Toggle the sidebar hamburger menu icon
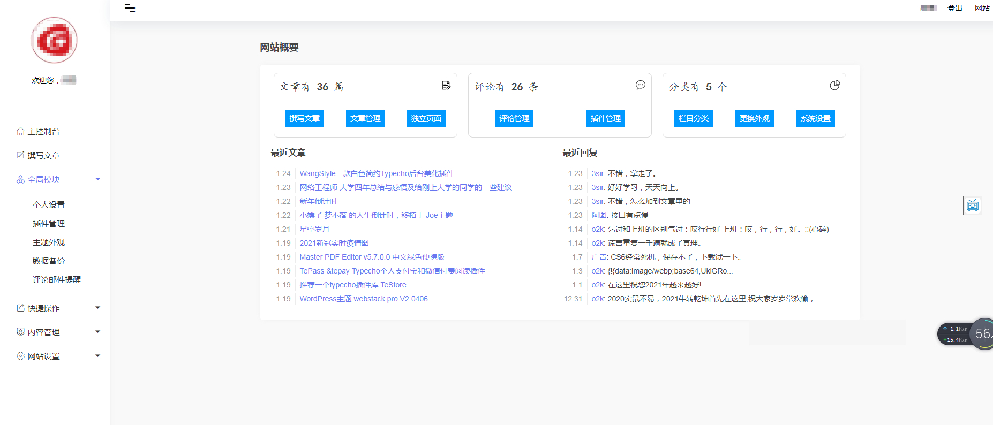The image size is (993, 425). point(130,8)
